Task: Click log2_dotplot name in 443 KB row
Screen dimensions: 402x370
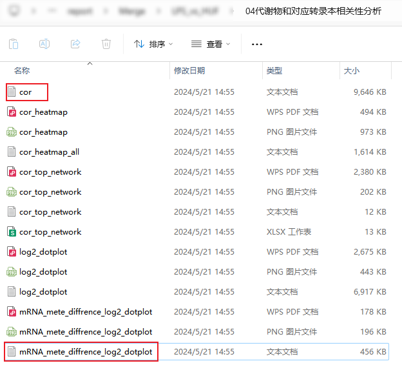Action: [x=43, y=272]
